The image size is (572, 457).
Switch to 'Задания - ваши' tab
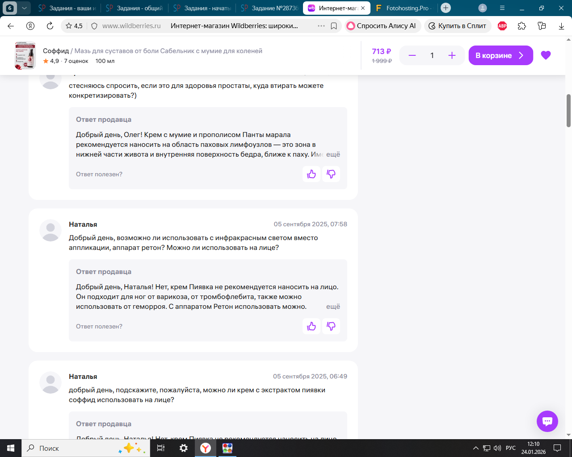tap(67, 8)
